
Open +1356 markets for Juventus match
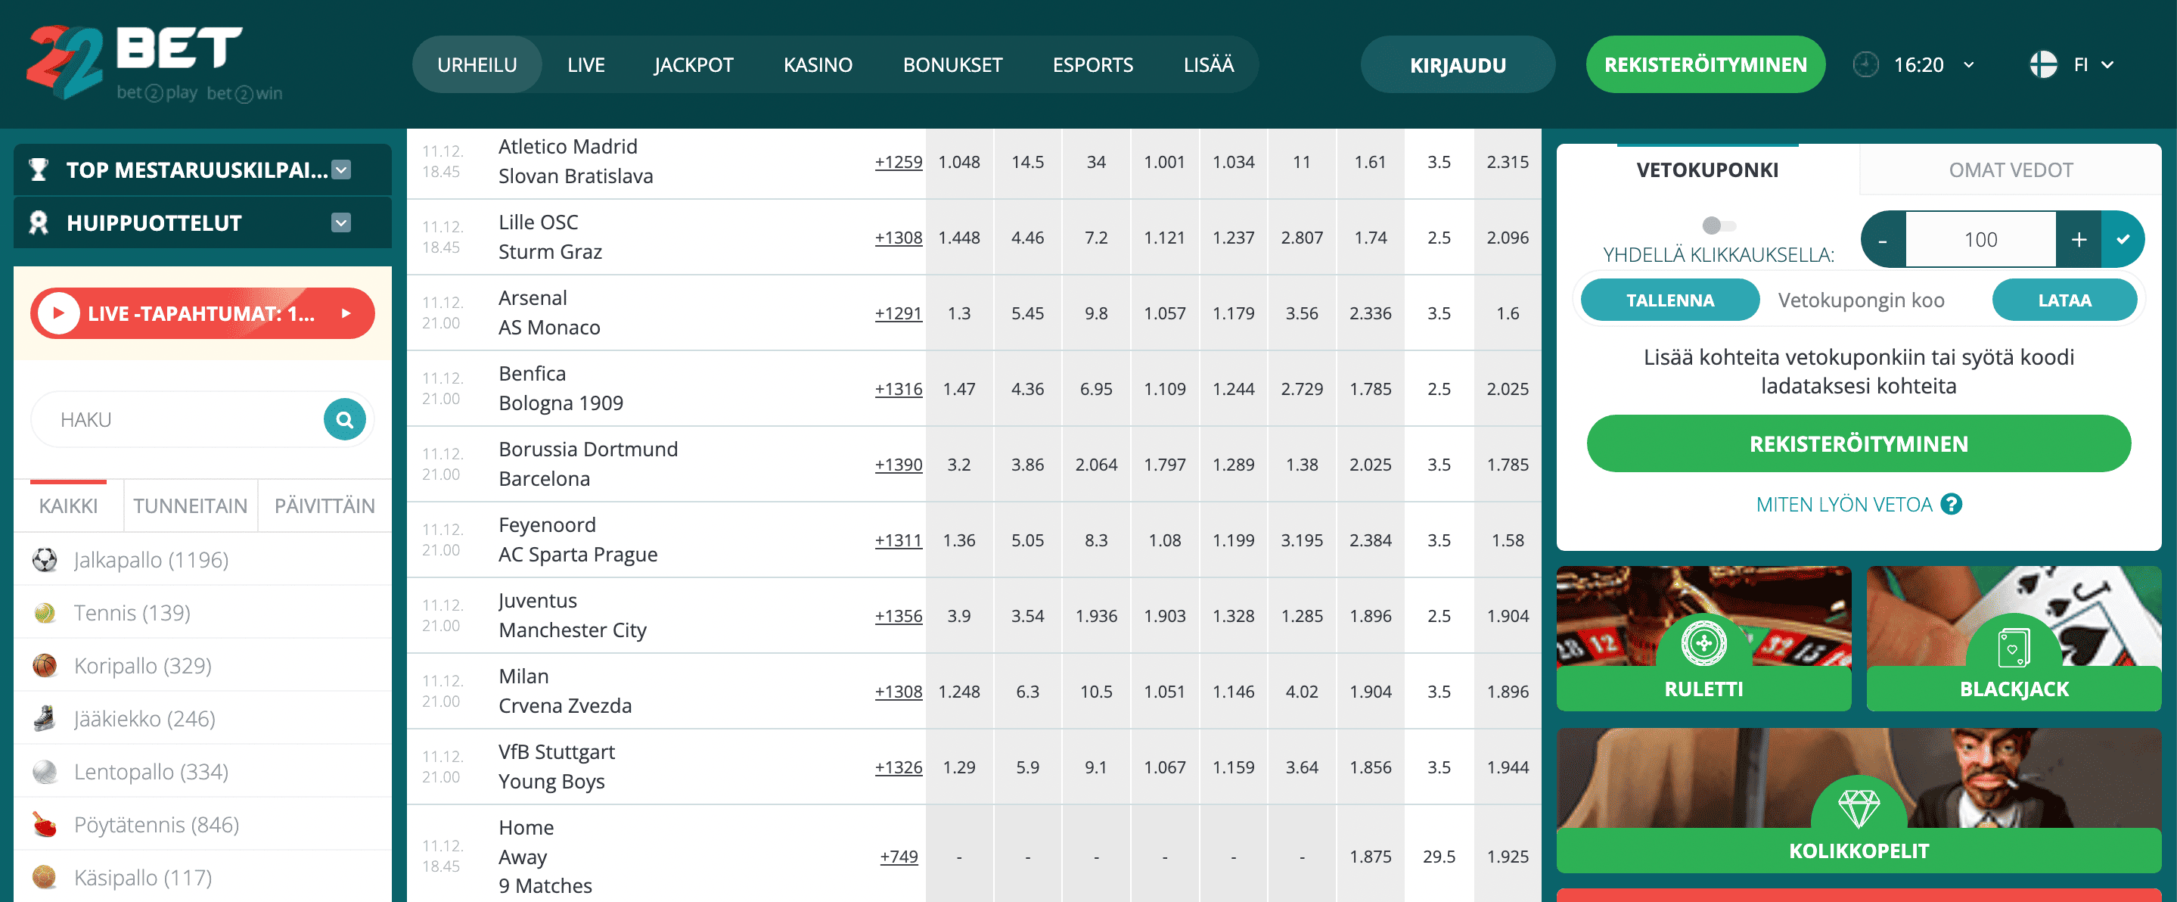pyautogui.click(x=899, y=616)
